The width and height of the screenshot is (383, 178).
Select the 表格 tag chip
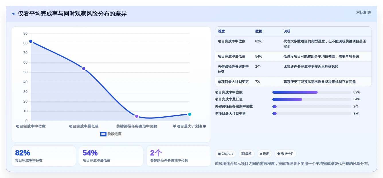click(247, 154)
